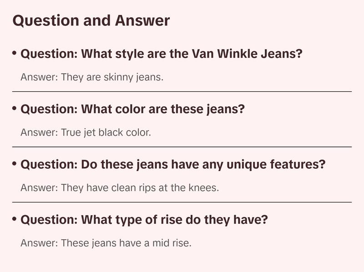Screen dimensions: 364x272
Task: Select the question about the jeans' color
Action: click(x=132, y=110)
